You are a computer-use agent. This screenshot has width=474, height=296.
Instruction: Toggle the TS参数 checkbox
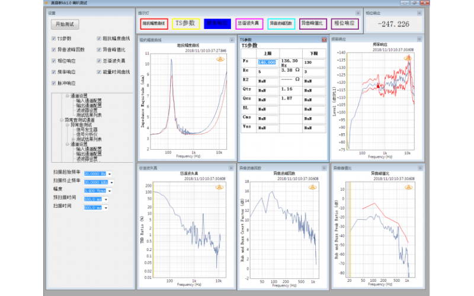54,38
